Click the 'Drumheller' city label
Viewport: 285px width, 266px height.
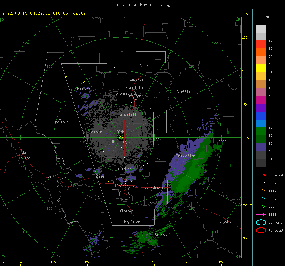tap(185, 156)
